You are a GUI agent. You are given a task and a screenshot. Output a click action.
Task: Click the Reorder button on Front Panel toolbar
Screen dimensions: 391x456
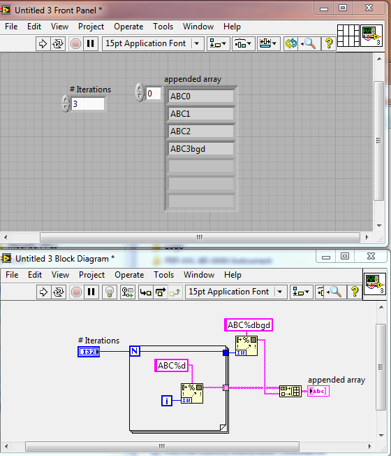(x=291, y=43)
